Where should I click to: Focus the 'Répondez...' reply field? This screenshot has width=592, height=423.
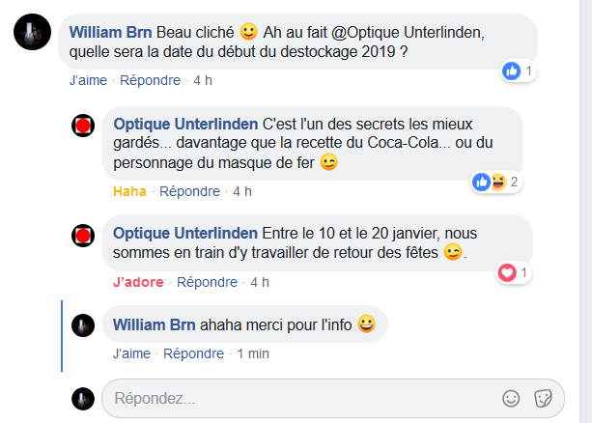(299, 398)
